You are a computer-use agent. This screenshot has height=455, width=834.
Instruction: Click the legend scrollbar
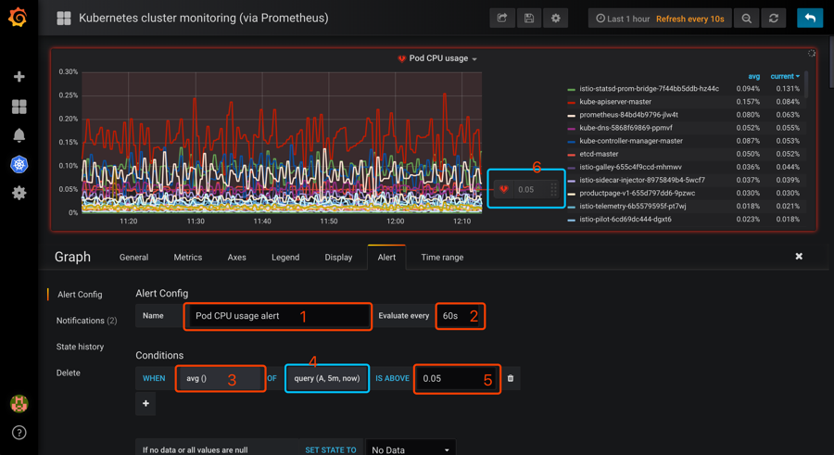coord(806,85)
